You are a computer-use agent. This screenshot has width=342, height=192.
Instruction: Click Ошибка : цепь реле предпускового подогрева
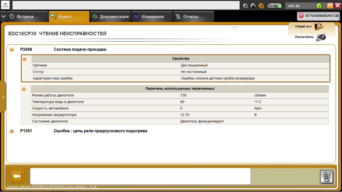coord(100,131)
